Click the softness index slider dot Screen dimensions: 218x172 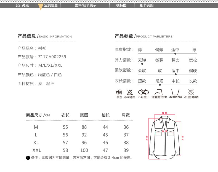pyautogui.click(x=175, y=74)
